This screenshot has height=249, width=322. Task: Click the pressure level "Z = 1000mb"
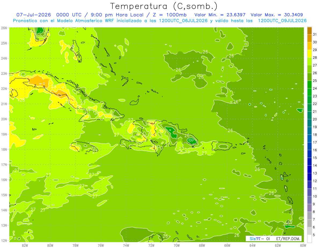[x=169, y=15]
